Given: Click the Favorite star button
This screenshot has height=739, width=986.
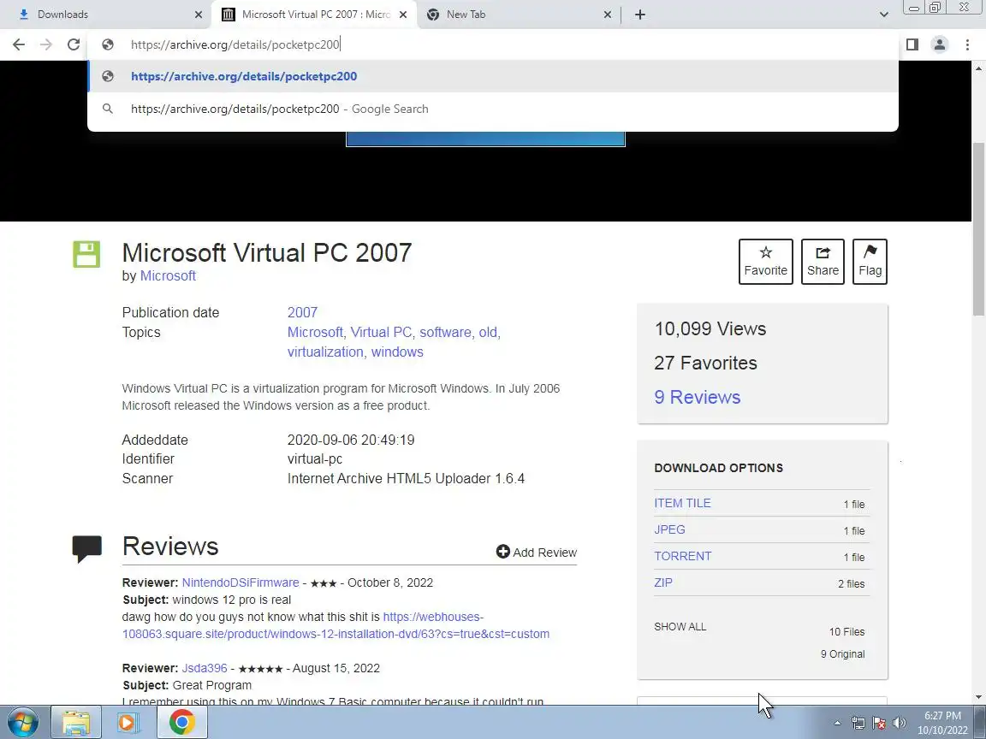Looking at the screenshot, I should [765, 262].
